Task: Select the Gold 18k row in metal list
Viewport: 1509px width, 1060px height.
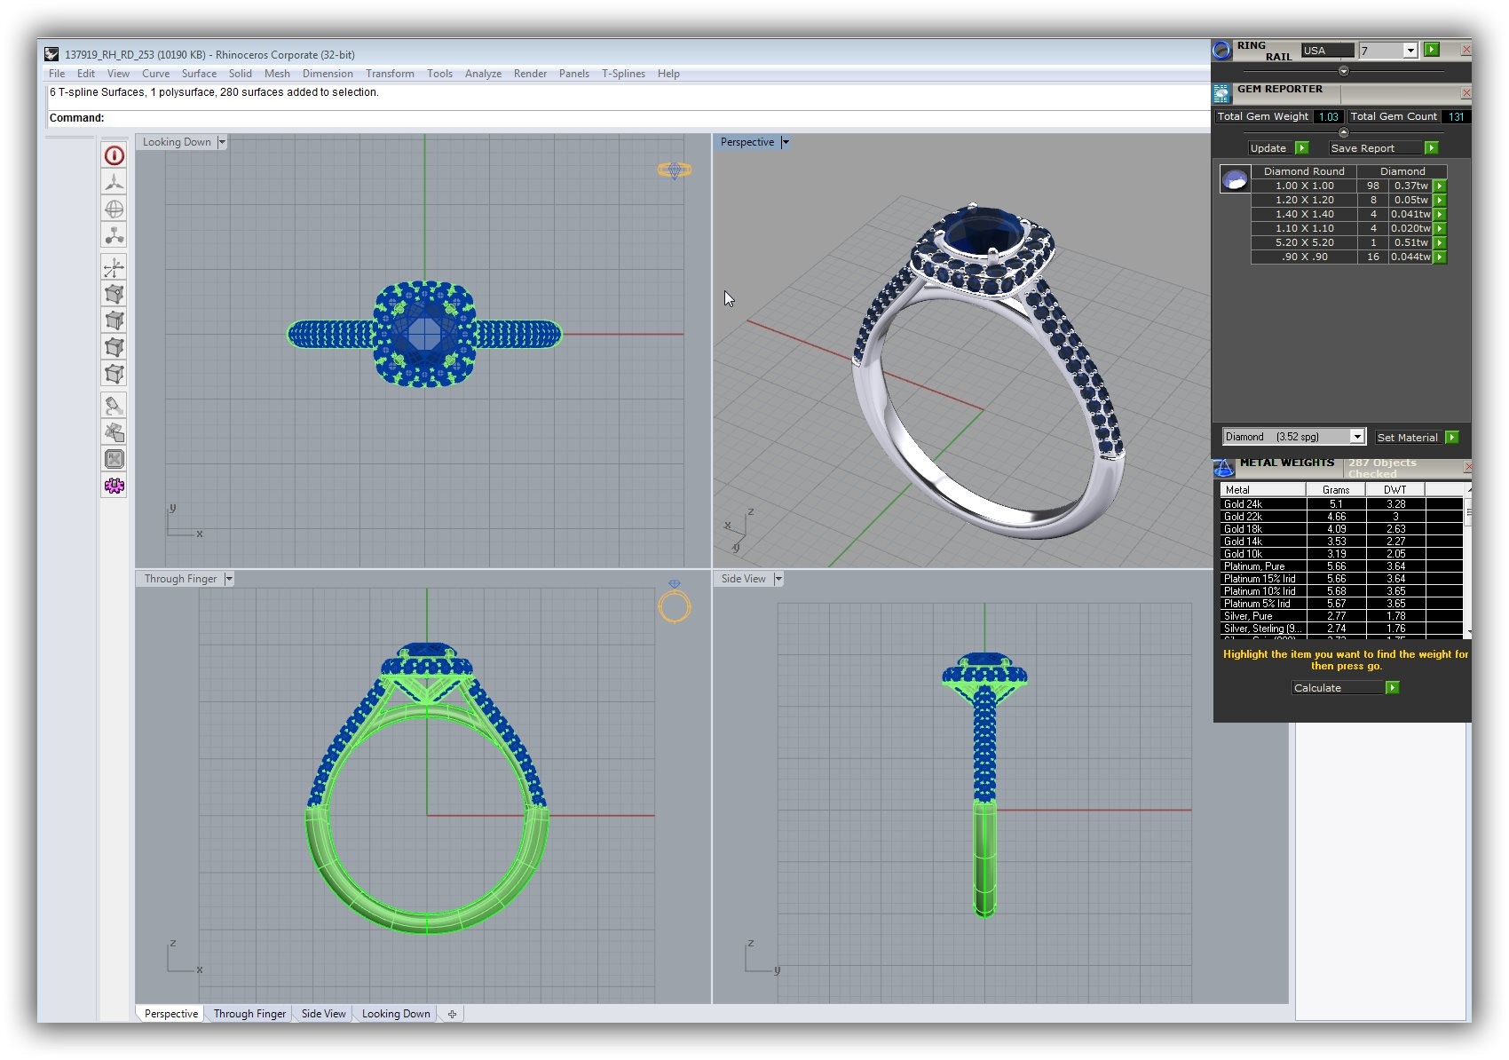Action: pyautogui.click(x=1244, y=529)
